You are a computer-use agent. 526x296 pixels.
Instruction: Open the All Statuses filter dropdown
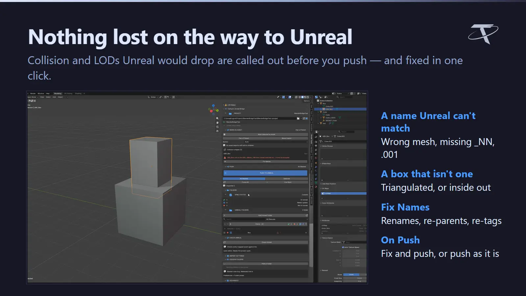286,219
